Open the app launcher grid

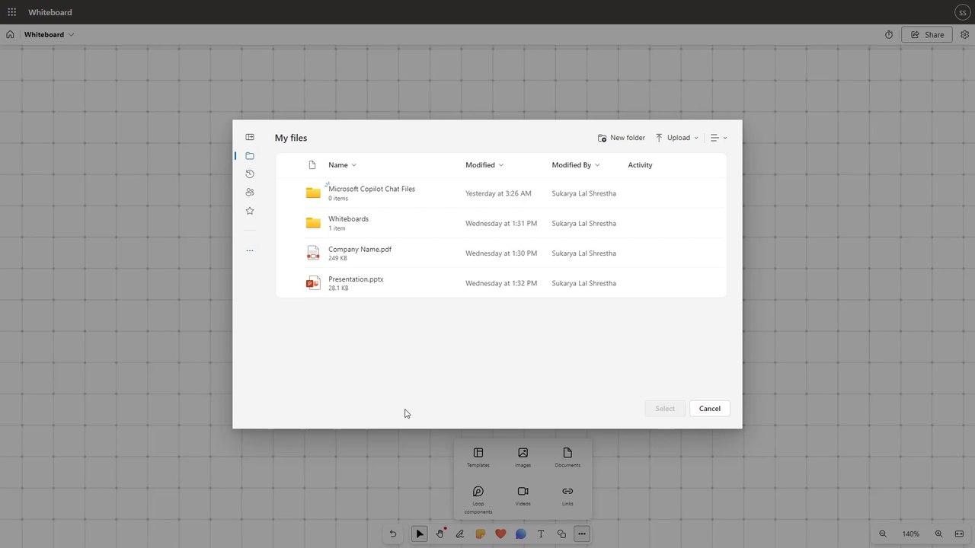click(12, 12)
